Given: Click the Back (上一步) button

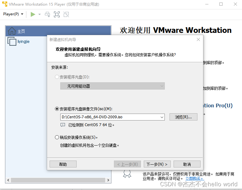Looking at the screenshot, I should point(127,164).
